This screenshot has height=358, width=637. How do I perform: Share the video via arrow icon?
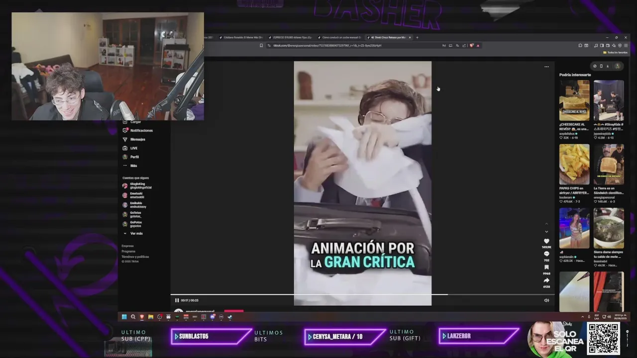(x=546, y=280)
